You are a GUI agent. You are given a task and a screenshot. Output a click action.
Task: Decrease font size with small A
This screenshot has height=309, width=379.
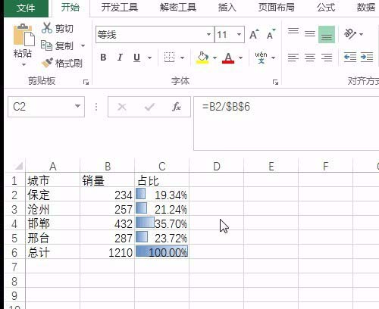tap(271, 34)
